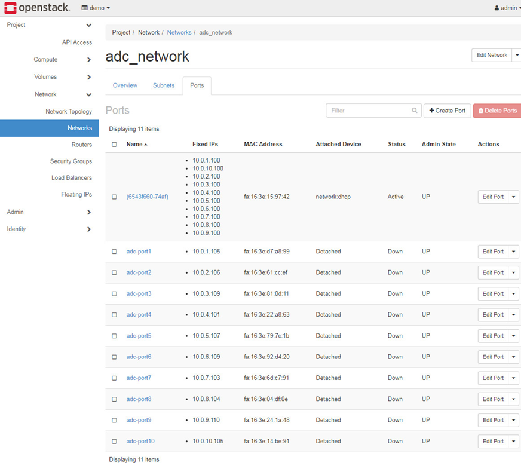Image resolution: width=521 pixels, height=475 pixels.
Task: Expand the Volumes section chevron
Action: click(x=89, y=77)
